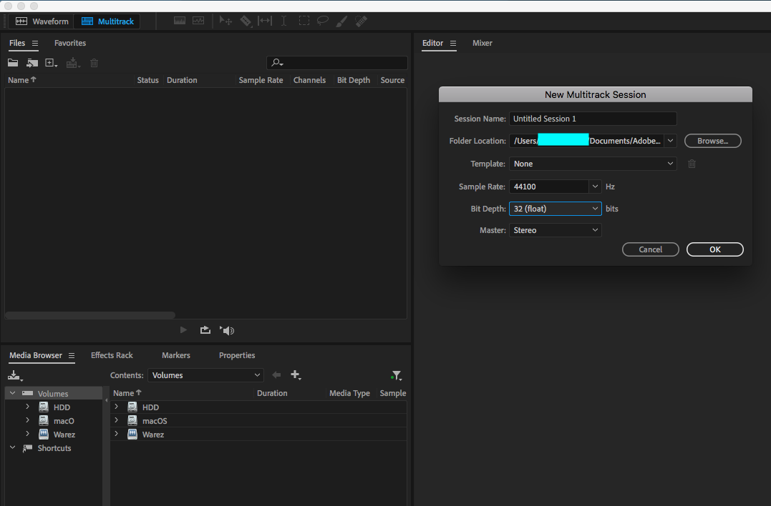Click the Cancel button

point(650,249)
